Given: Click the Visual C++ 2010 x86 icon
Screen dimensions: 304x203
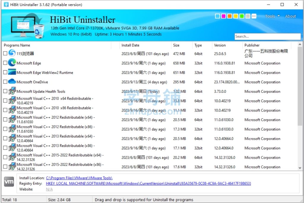Looking at the screenshot, I should [12, 110].
